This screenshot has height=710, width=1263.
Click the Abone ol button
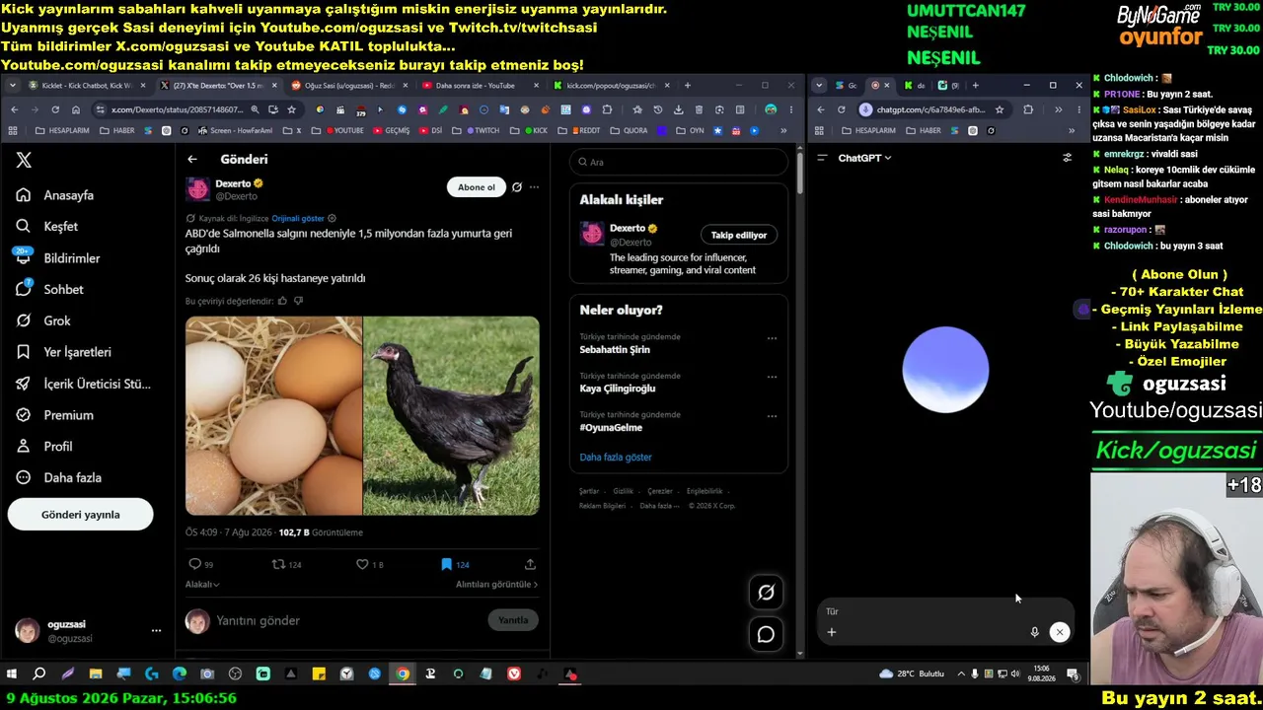pyautogui.click(x=476, y=187)
